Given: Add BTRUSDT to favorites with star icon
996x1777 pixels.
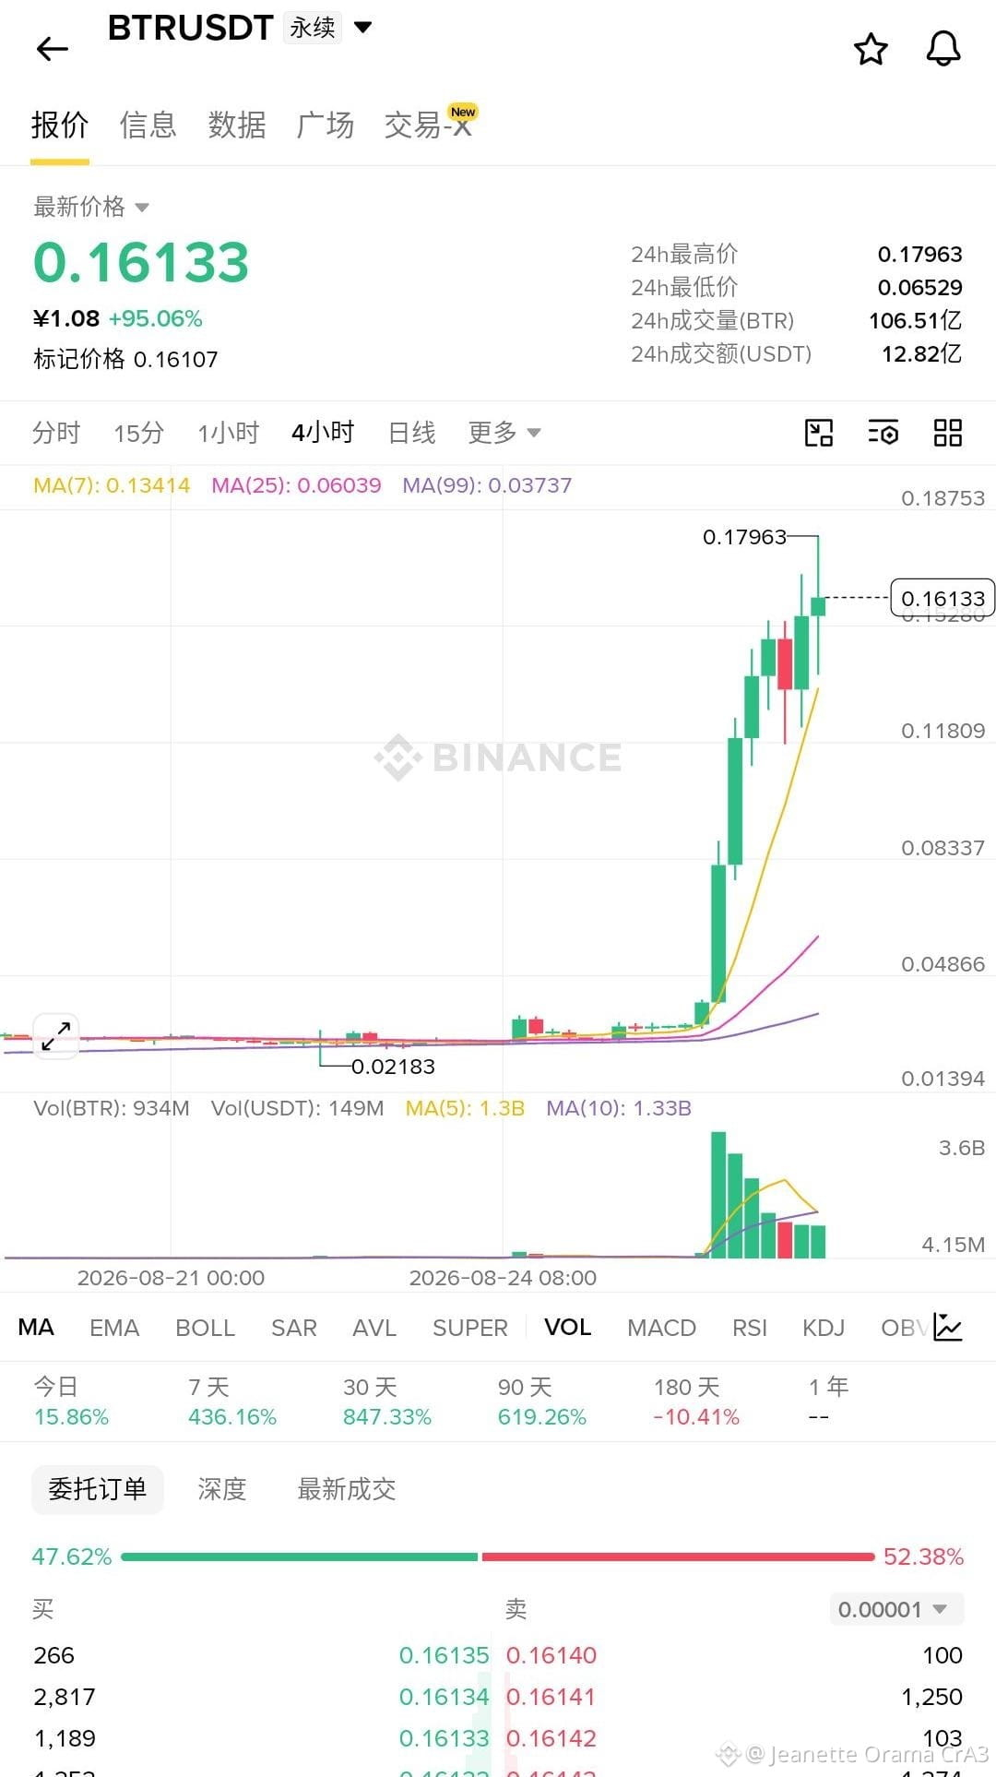Looking at the screenshot, I should [871, 49].
